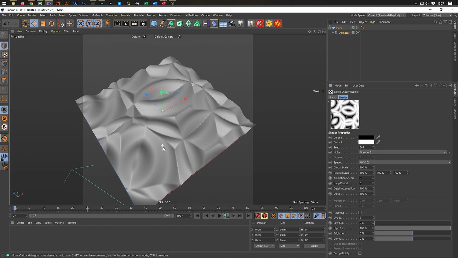Click the Undo arrow icon
This screenshot has height=258, width=458.
6,24
